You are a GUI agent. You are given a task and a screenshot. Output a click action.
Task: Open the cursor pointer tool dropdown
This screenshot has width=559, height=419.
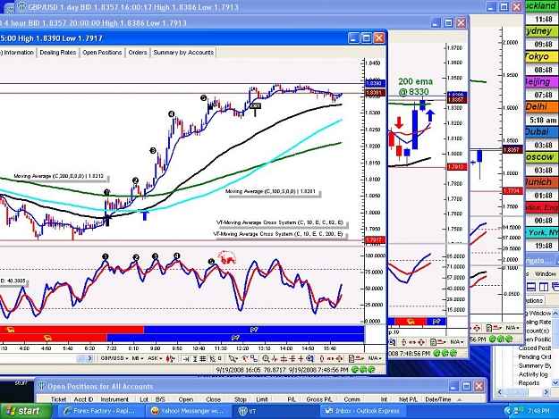pos(233,359)
